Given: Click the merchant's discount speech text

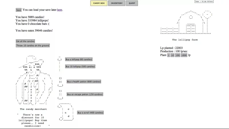Looking at the screenshot, I should click(x=33, y=120).
